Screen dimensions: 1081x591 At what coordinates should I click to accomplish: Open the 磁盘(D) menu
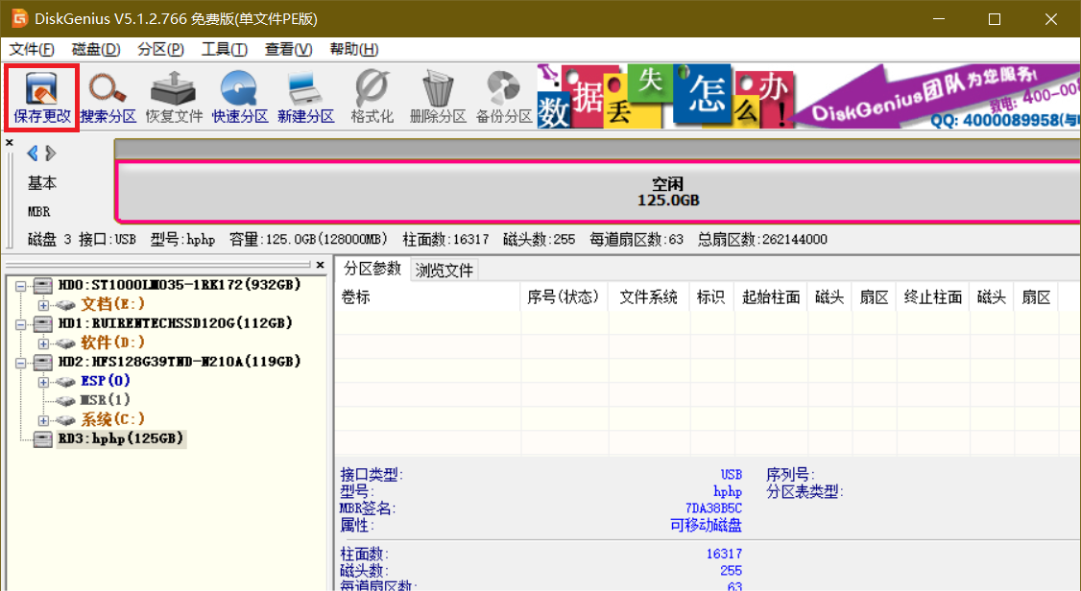pos(96,49)
